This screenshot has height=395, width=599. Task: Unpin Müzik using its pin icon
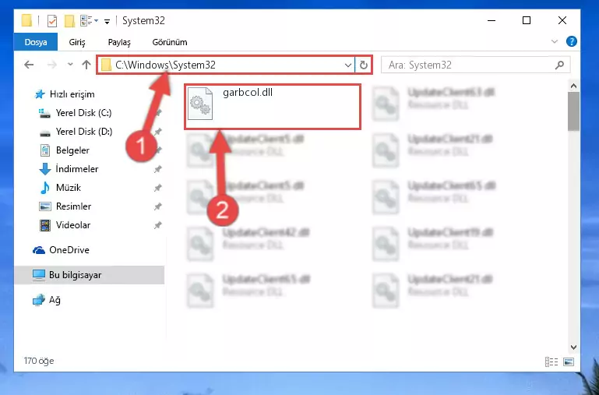coord(157,188)
